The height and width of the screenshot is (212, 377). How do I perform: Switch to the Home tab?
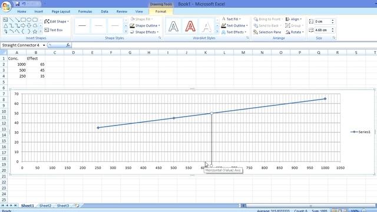coord(22,11)
